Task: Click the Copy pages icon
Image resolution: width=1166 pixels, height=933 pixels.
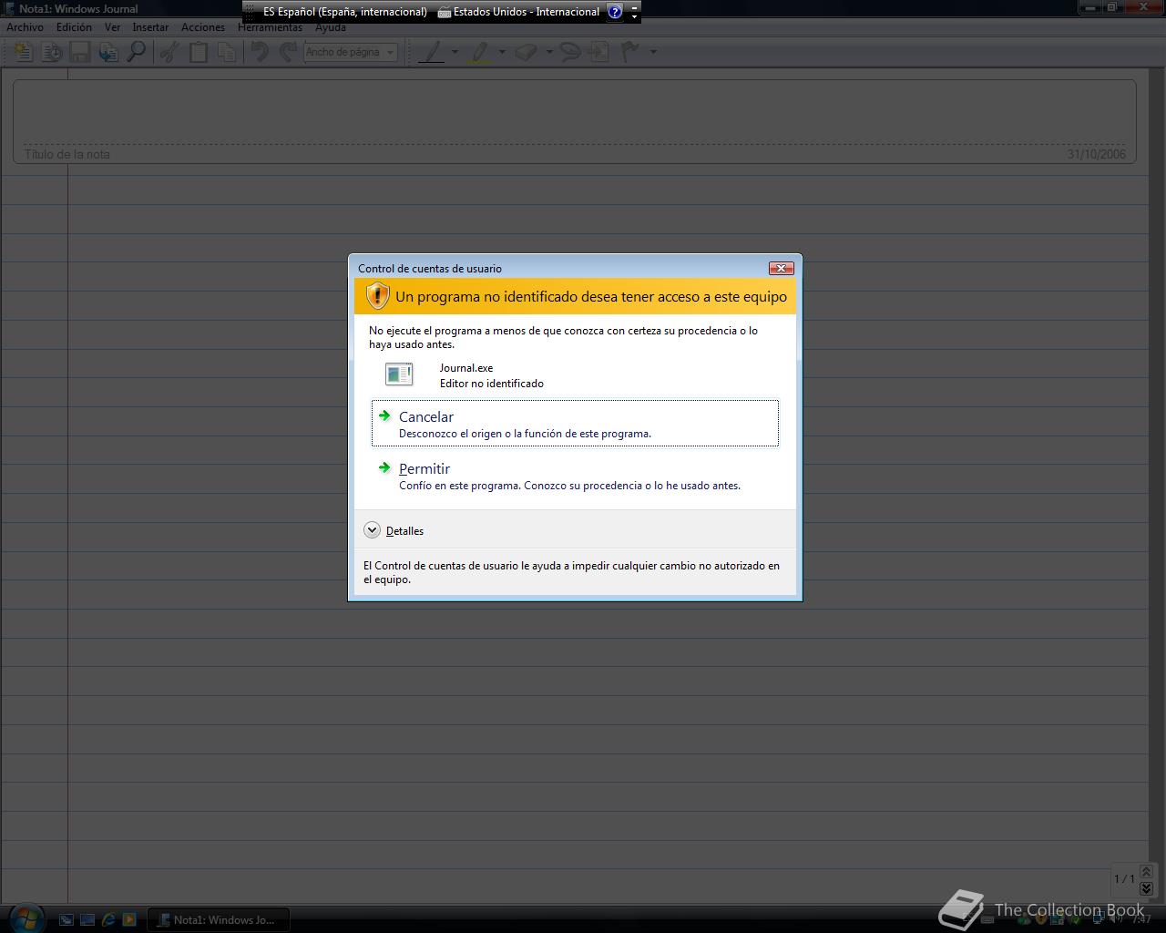Action: pos(226,52)
